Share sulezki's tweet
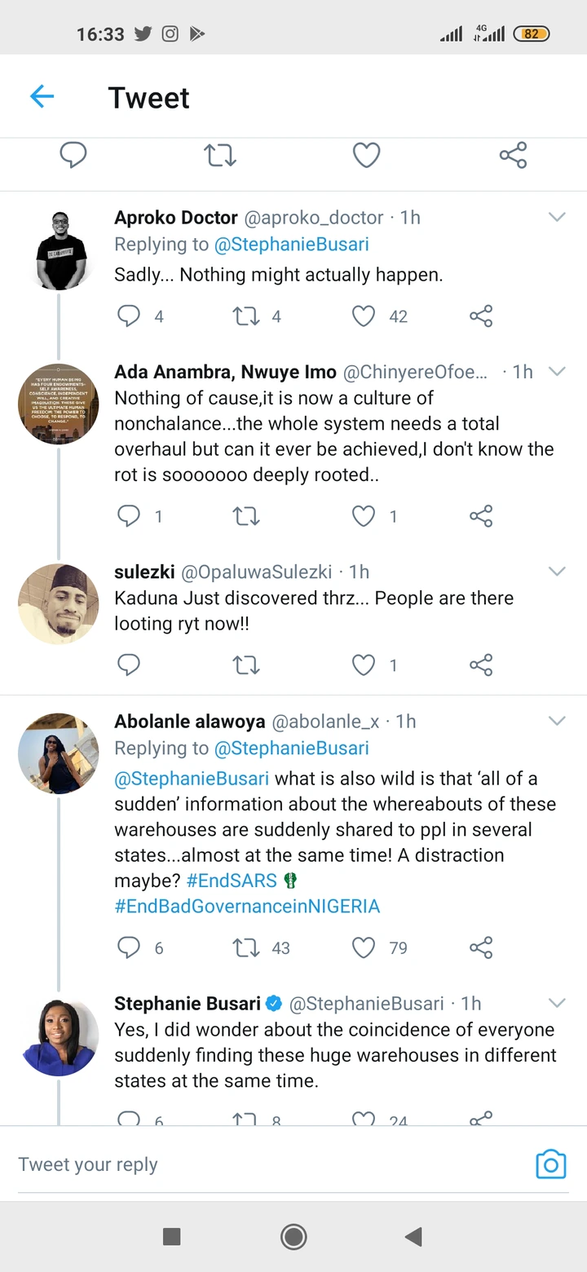The image size is (587, 1272). click(481, 665)
